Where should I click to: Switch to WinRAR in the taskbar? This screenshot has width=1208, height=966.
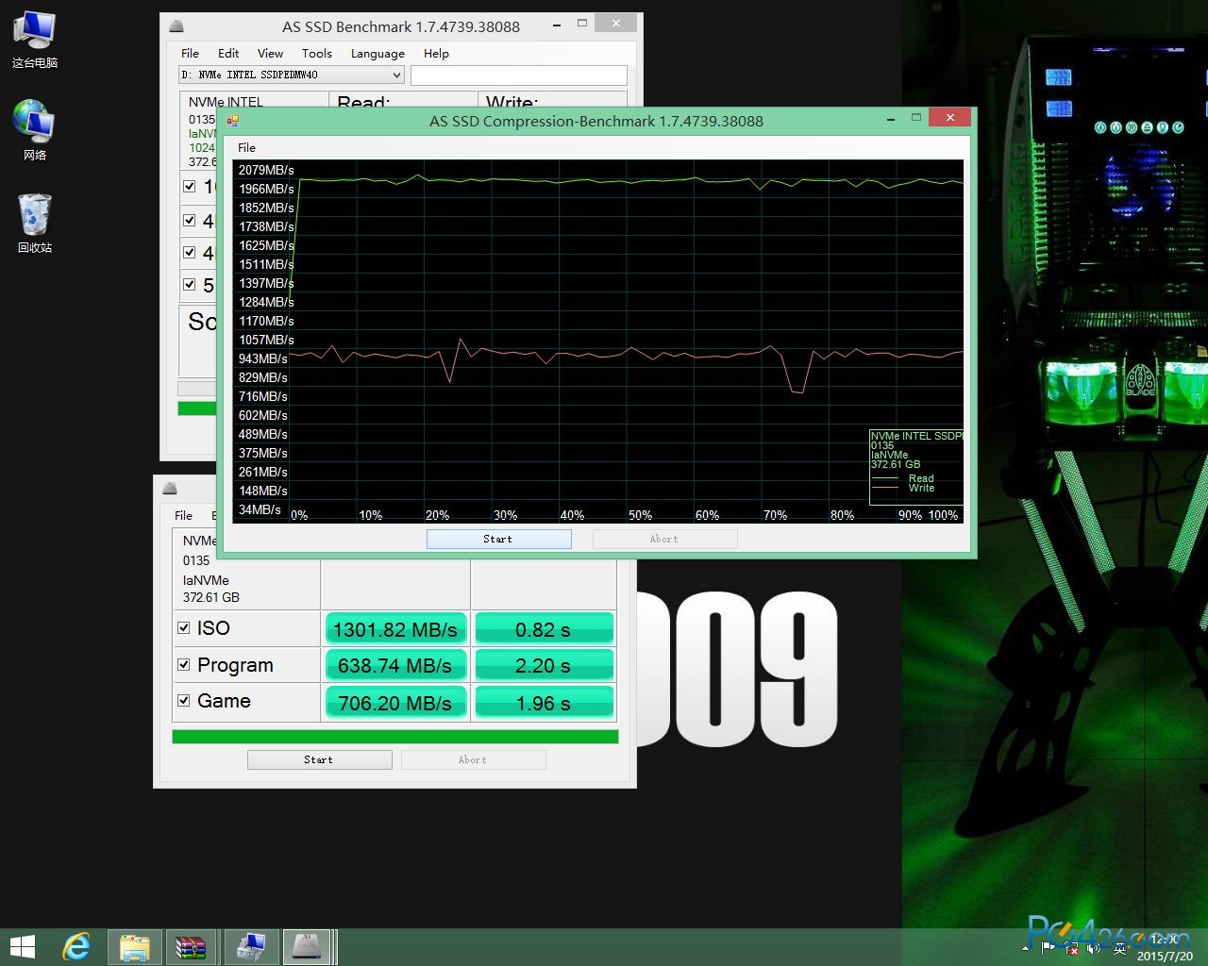[x=192, y=947]
